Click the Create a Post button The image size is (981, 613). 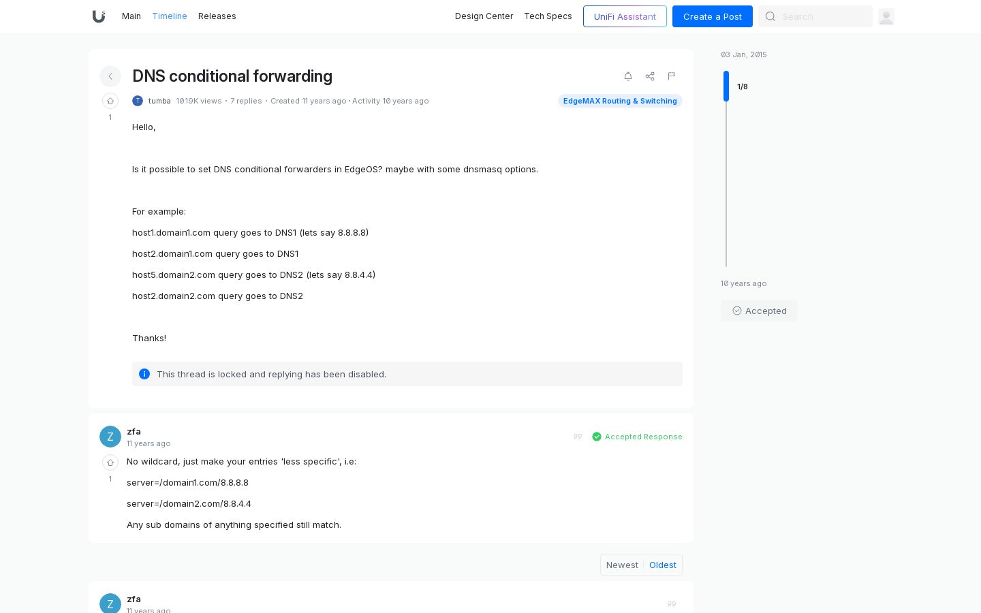click(x=713, y=16)
